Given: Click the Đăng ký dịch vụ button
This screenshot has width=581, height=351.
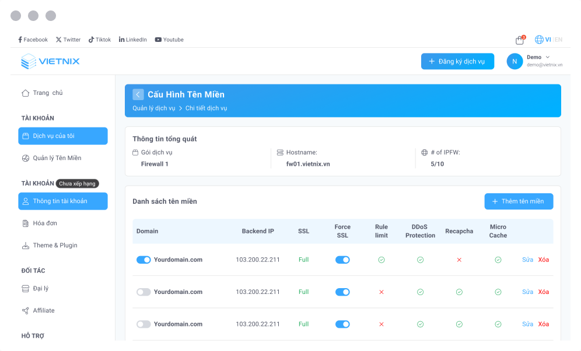Looking at the screenshot, I should tap(457, 61).
